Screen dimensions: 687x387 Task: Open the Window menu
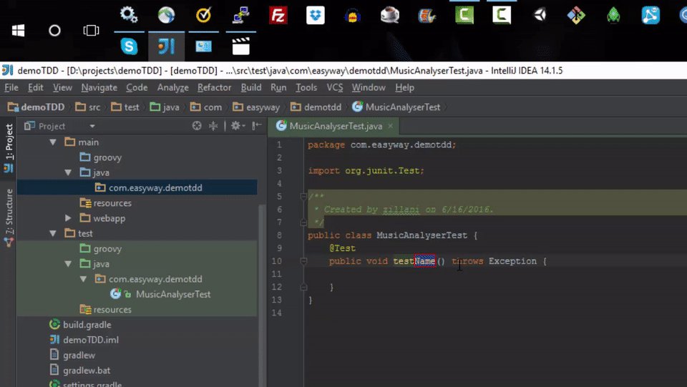(369, 87)
